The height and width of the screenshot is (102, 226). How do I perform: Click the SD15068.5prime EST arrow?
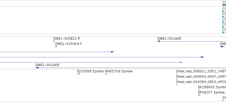point(78,74)
